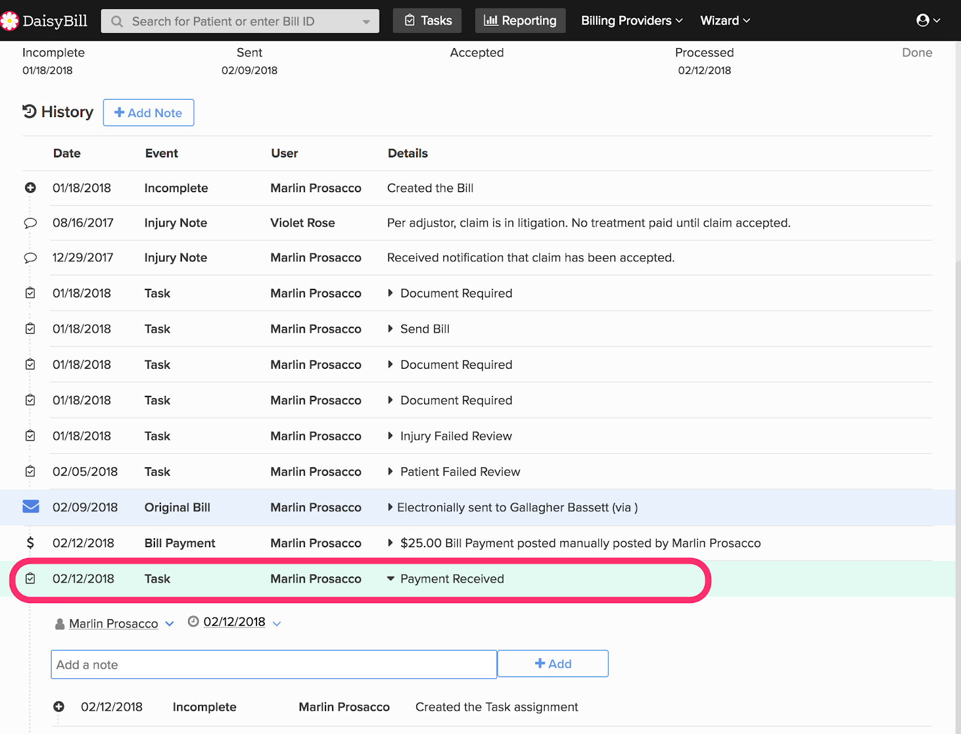Click the Sent status label
Screen dimensions: 961x734
click(249, 52)
